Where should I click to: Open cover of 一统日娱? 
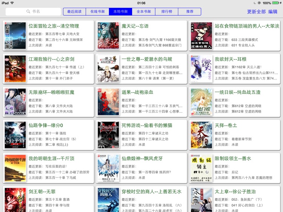point(201,102)
